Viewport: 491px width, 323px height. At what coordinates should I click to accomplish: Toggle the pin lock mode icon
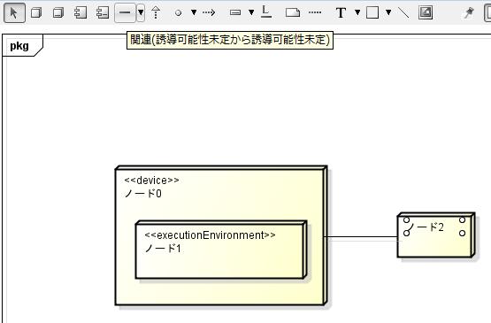click(469, 13)
